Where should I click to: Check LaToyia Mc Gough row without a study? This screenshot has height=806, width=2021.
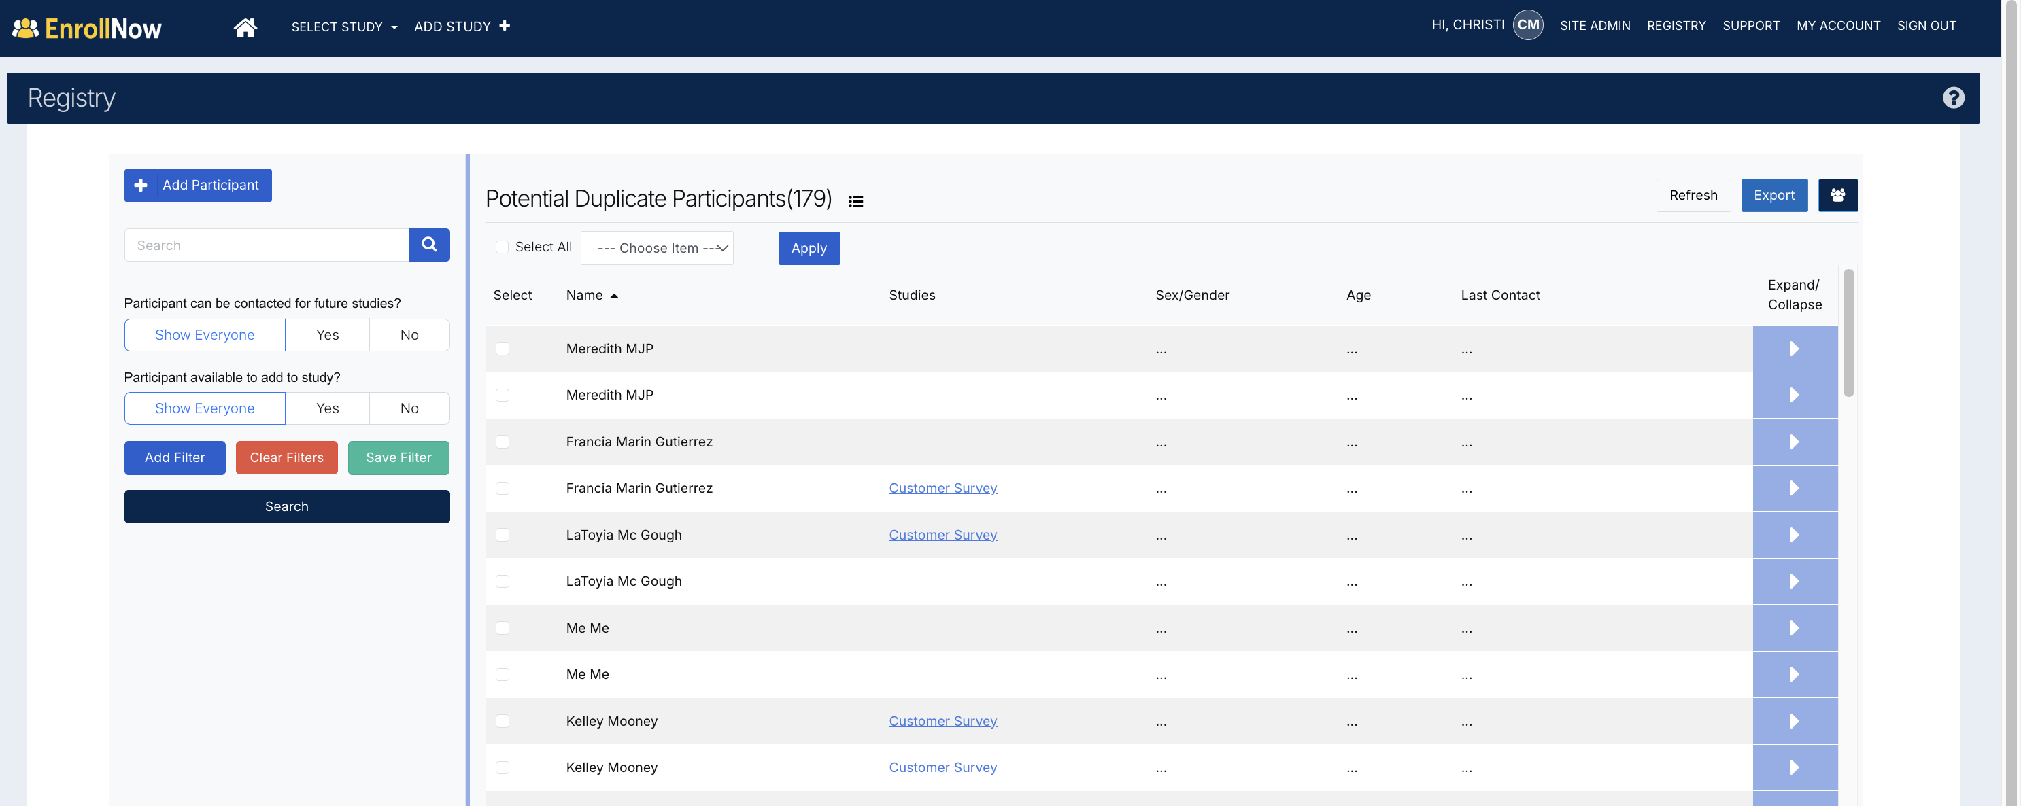coord(503,582)
